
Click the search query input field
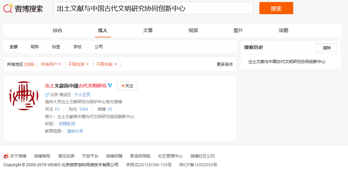(x=153, y=8)
